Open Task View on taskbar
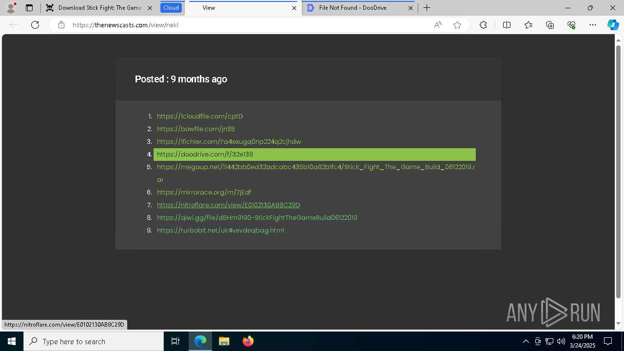Image resolution: width=624 pixels, height=351 pixels. (175, 341)
